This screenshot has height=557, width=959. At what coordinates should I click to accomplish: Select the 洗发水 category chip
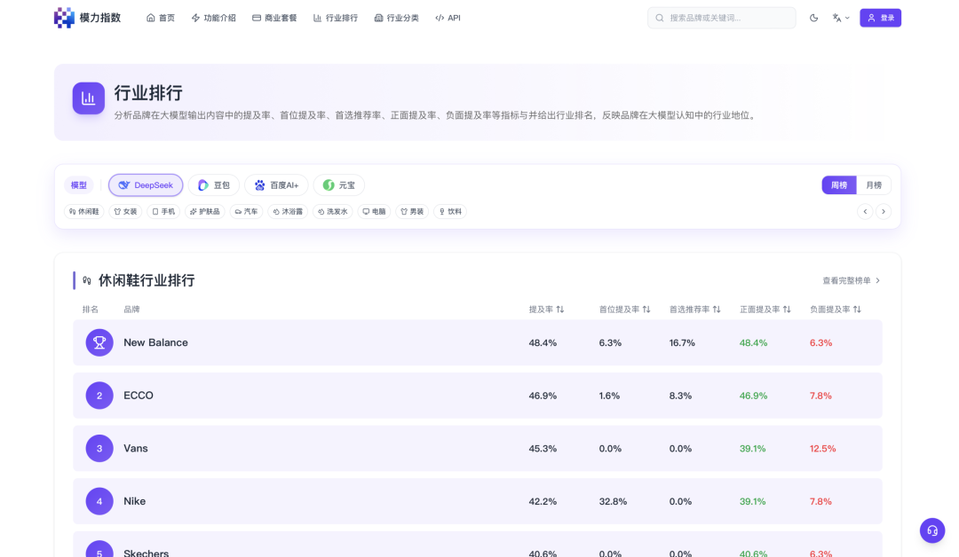333,211
